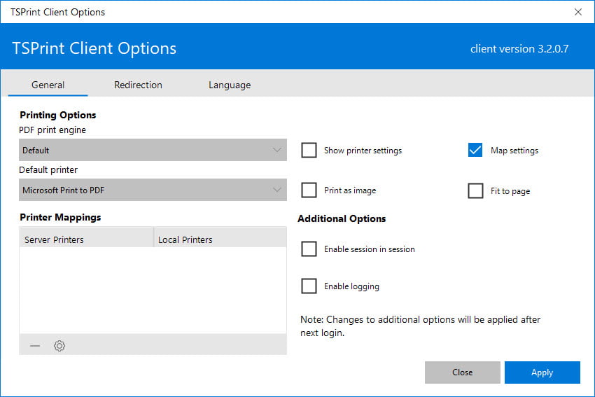Switch to the General tab
595x397 pixels.
coord(48,85)
